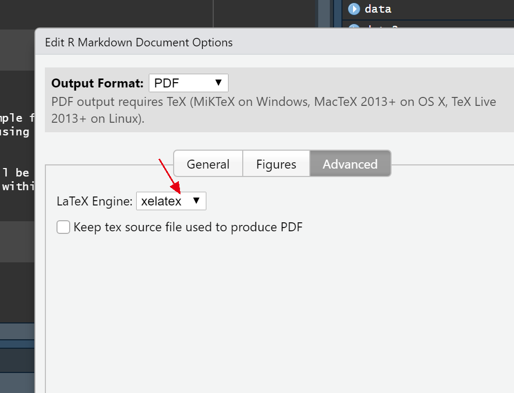Screen dimensions: 514x393
Task: Enable Keep tex source file checkbox
Action: (x=63, y=227)
